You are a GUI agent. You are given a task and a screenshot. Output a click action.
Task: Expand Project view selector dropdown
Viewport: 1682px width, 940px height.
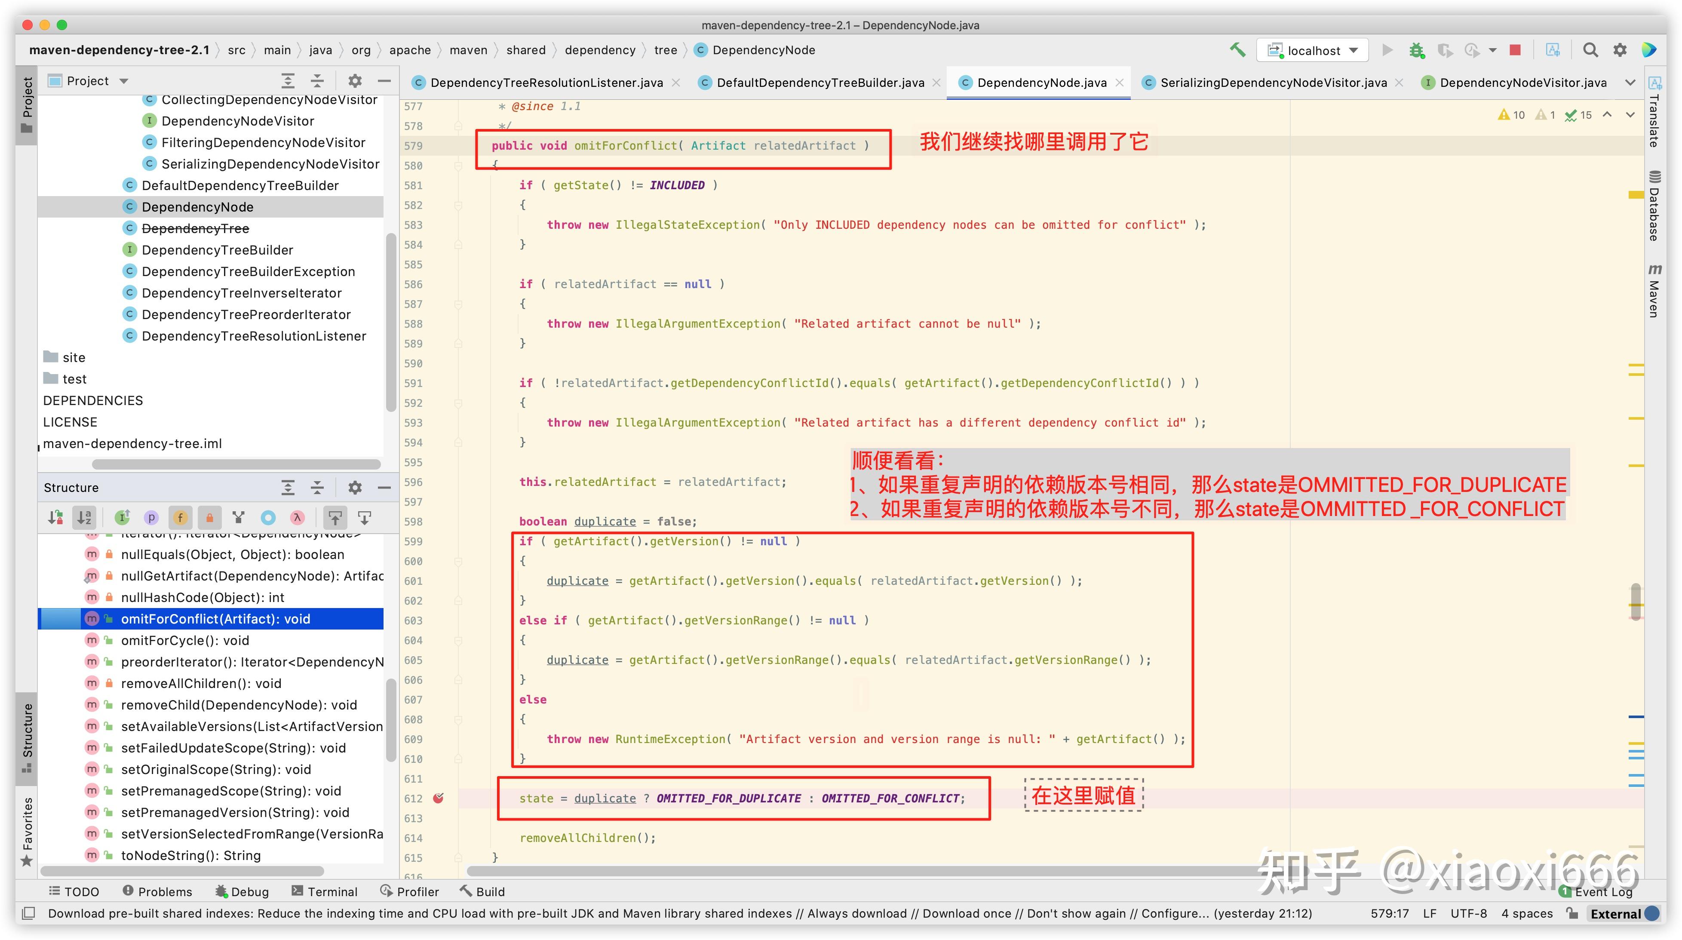click(x=124, y=81)
